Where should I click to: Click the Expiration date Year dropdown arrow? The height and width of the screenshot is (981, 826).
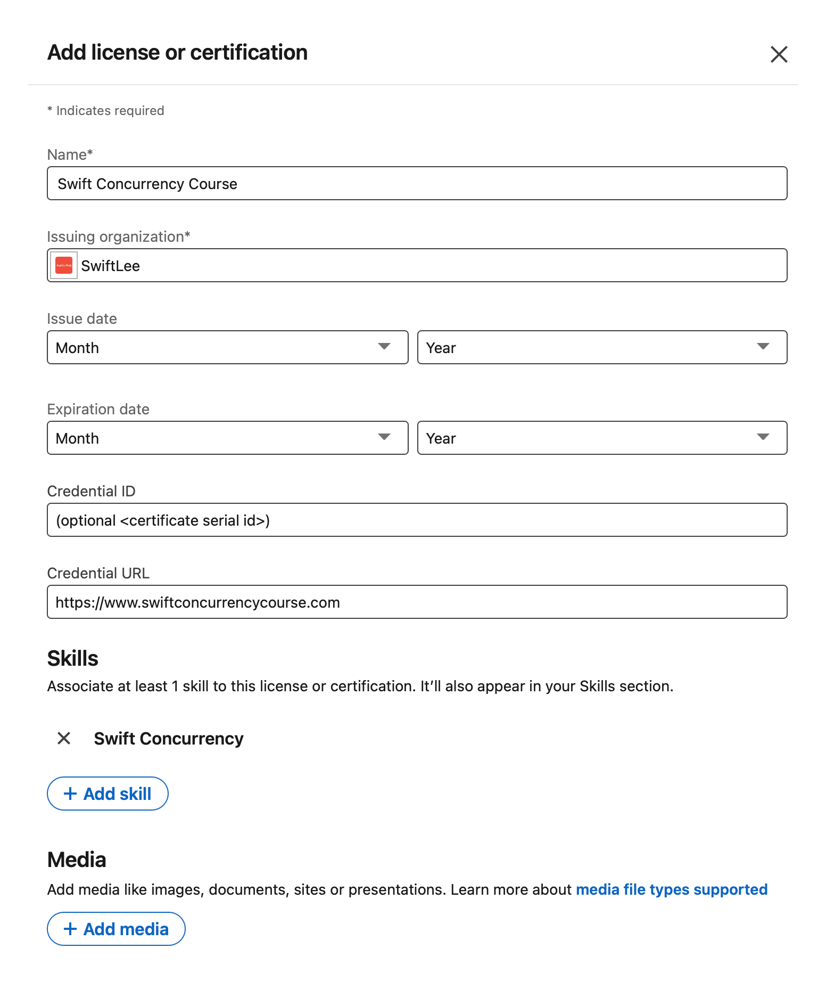coord(763,437)
